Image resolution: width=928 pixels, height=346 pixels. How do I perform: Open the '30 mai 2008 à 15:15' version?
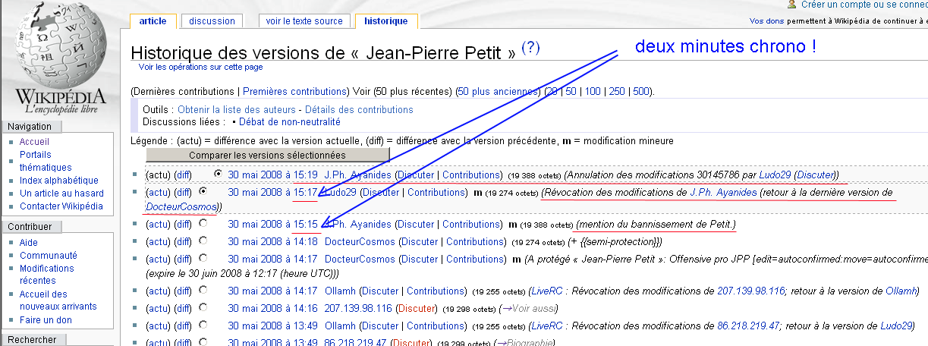point(272,224)
